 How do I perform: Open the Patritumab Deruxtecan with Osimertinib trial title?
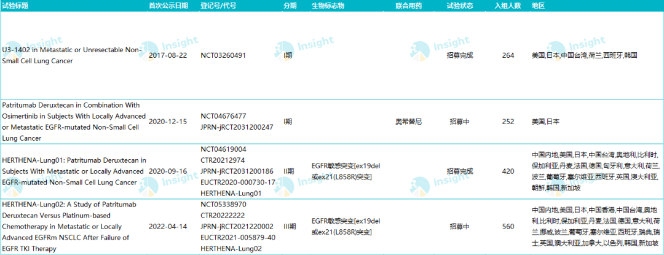(x=73, y=122)
